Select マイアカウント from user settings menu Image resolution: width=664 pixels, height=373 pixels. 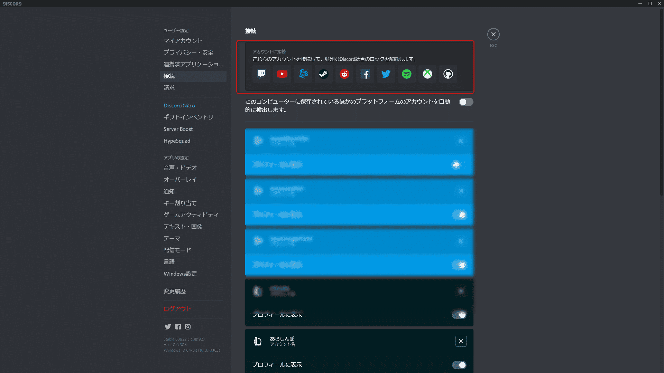click(183, 40)
